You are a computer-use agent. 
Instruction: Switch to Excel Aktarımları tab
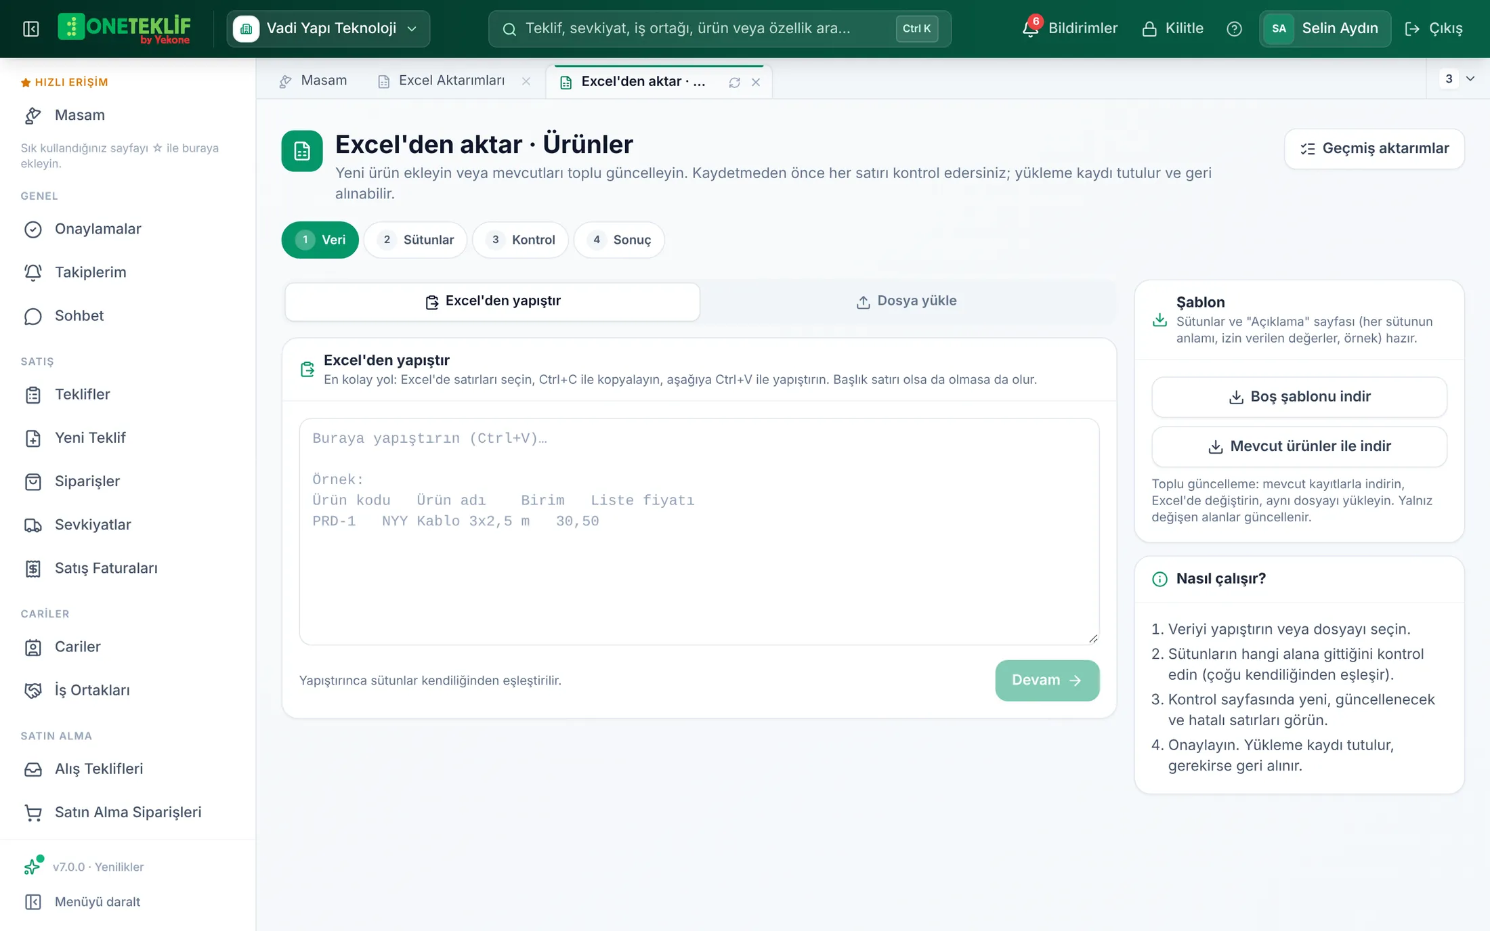coord(442,81)
